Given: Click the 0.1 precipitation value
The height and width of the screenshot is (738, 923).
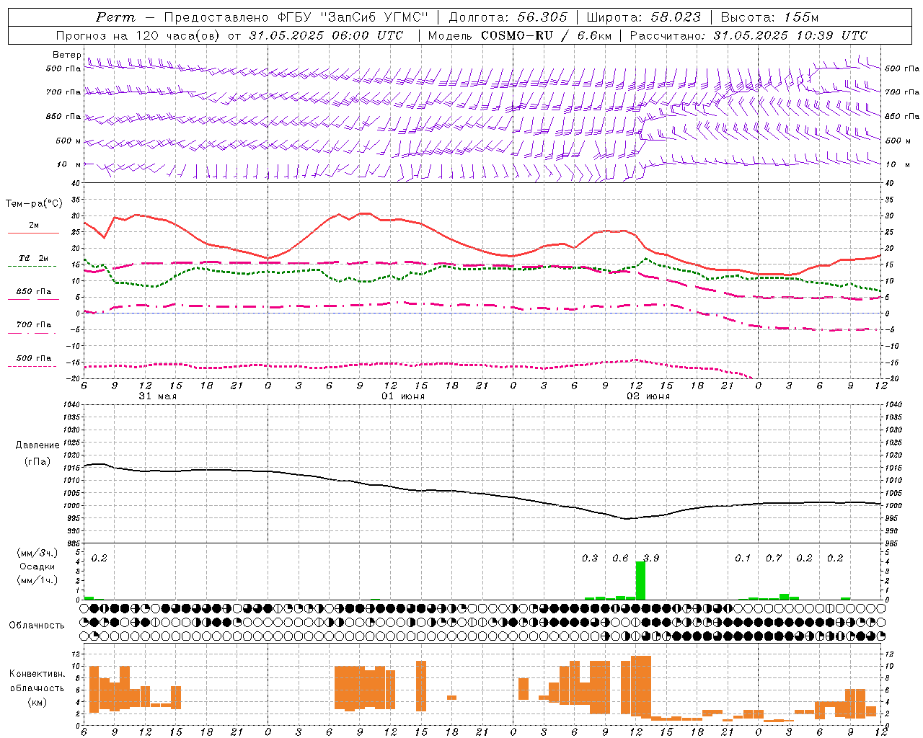Looking at the screenshot, I should (743, 558).
